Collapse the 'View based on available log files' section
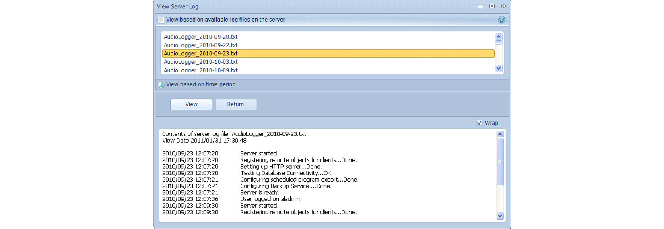664x229 pixels. tap(225, 20)
